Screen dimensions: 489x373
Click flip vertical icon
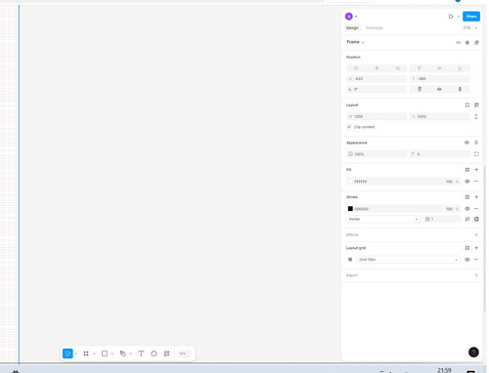(x=460, y=89)
